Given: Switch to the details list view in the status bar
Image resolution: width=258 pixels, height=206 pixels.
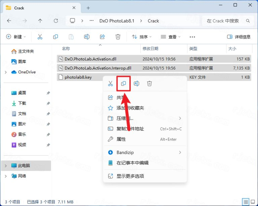Looking at the screenshot, I should (x=246, y=202).
